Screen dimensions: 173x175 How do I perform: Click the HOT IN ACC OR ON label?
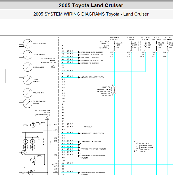(131, 39)
